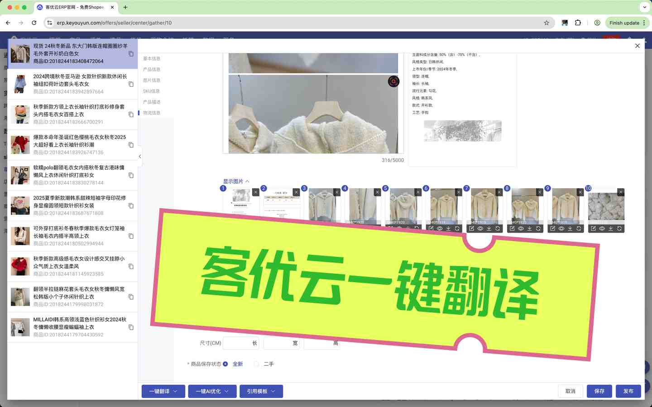Click the 保存 save button

(x=599, y=391)
